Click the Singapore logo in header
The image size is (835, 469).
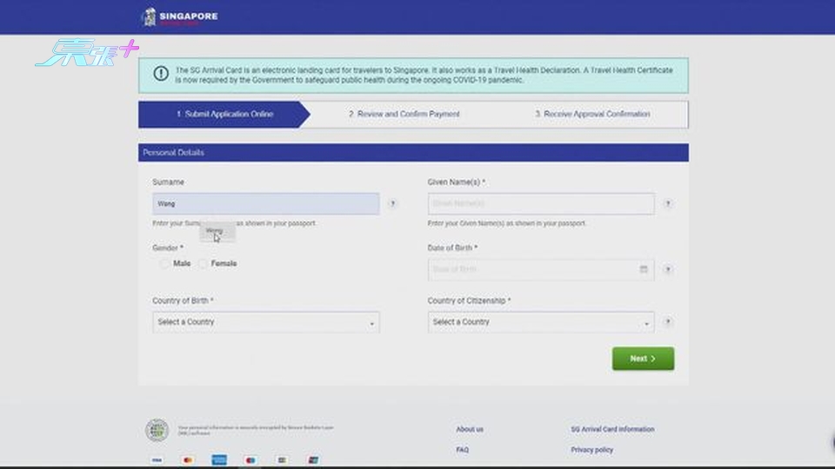click(179, 17)
